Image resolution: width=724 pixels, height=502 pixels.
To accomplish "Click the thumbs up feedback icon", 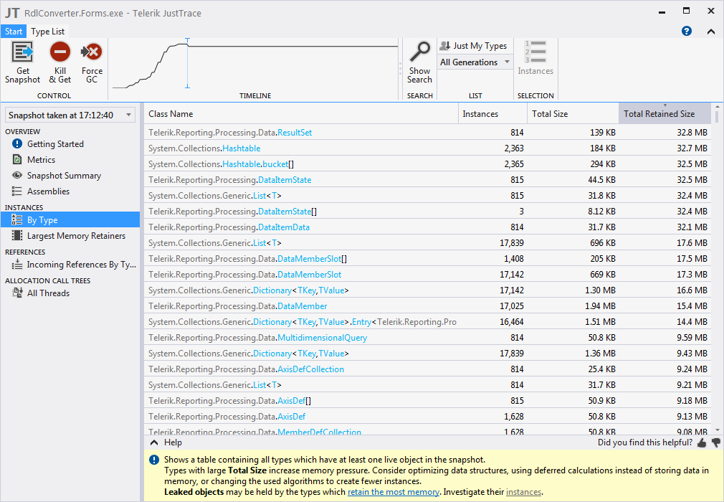I will click(x=702, y=442).
